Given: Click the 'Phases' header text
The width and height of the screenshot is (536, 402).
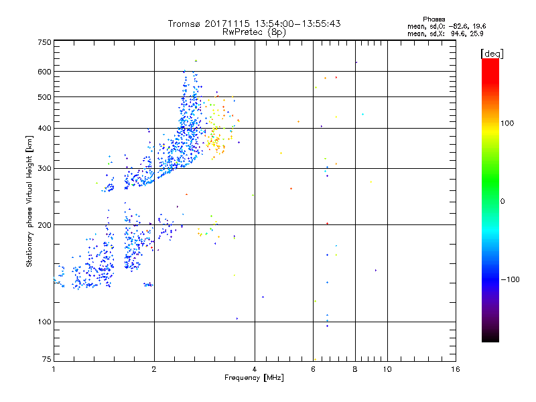Looking at the screenshot, I should click(433, 19).
